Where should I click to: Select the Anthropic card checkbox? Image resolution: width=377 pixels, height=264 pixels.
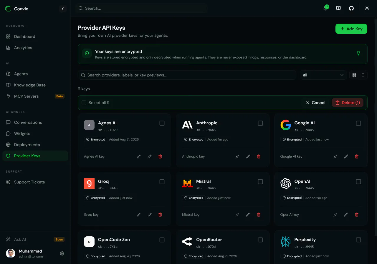click(260, 123)
